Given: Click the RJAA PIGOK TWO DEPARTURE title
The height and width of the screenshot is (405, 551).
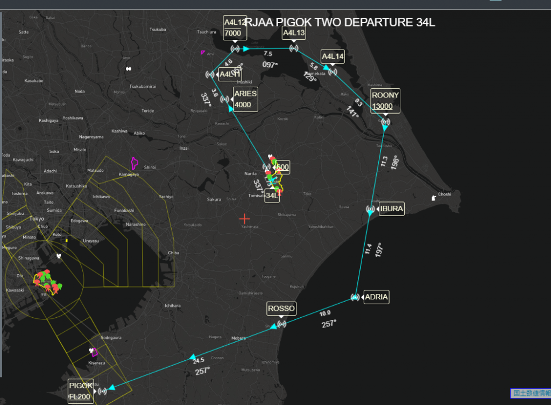Looking at the screenshot, I should tap(340, 22).
